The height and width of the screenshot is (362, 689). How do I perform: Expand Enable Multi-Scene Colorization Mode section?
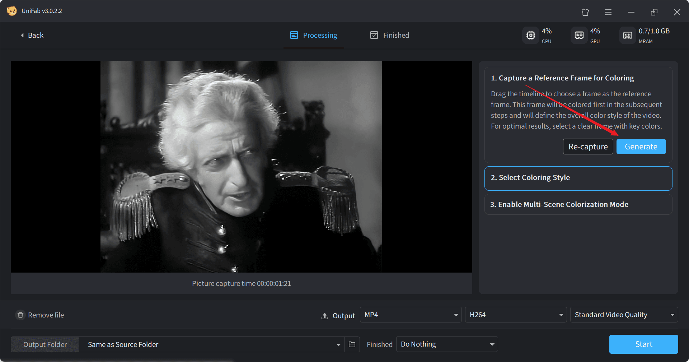[578, 204]
